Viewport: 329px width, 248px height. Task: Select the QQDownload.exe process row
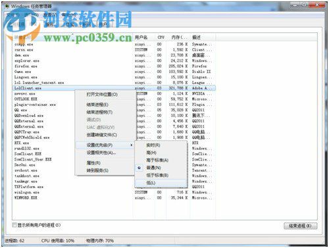44,116
